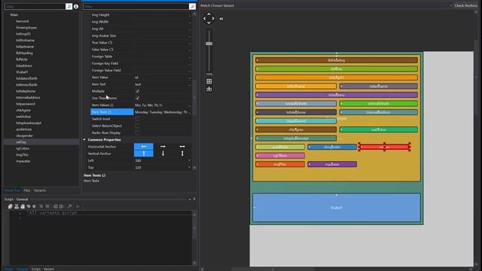Select the purple myavatar view in designer
The image size is (482, 271).
point(332,164)
